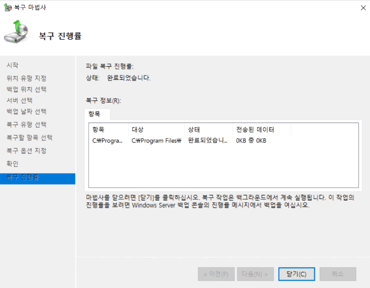This screenshot has height=288, width=370.
Task: Select the 서버 선택 step
Action: [19, 100]
